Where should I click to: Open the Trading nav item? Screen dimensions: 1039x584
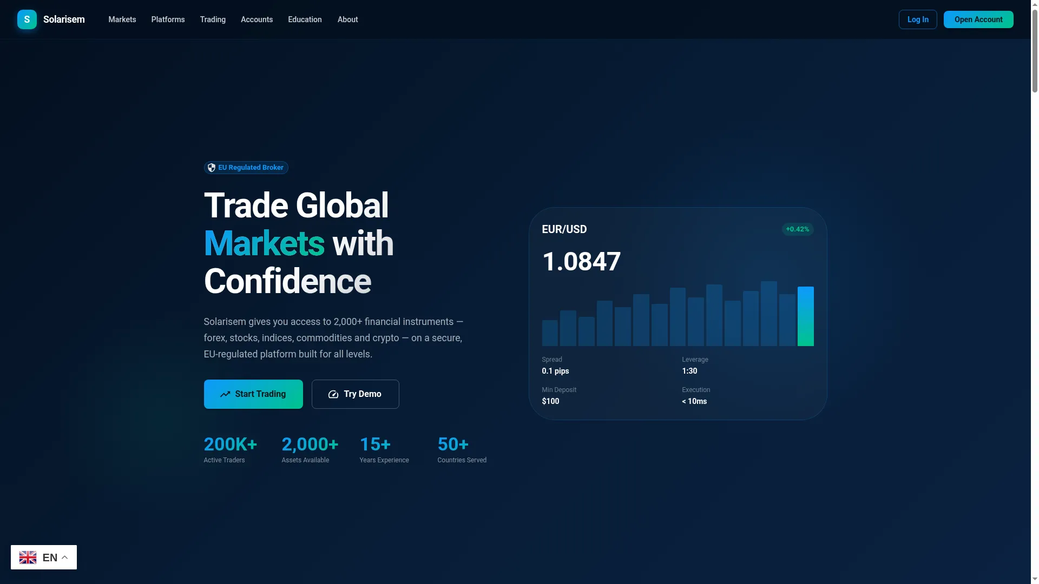click(x=213, y=19)
